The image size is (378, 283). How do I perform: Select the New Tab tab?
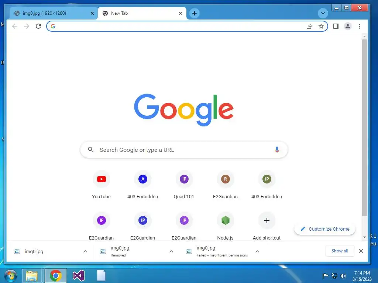[x=142, y=13]
